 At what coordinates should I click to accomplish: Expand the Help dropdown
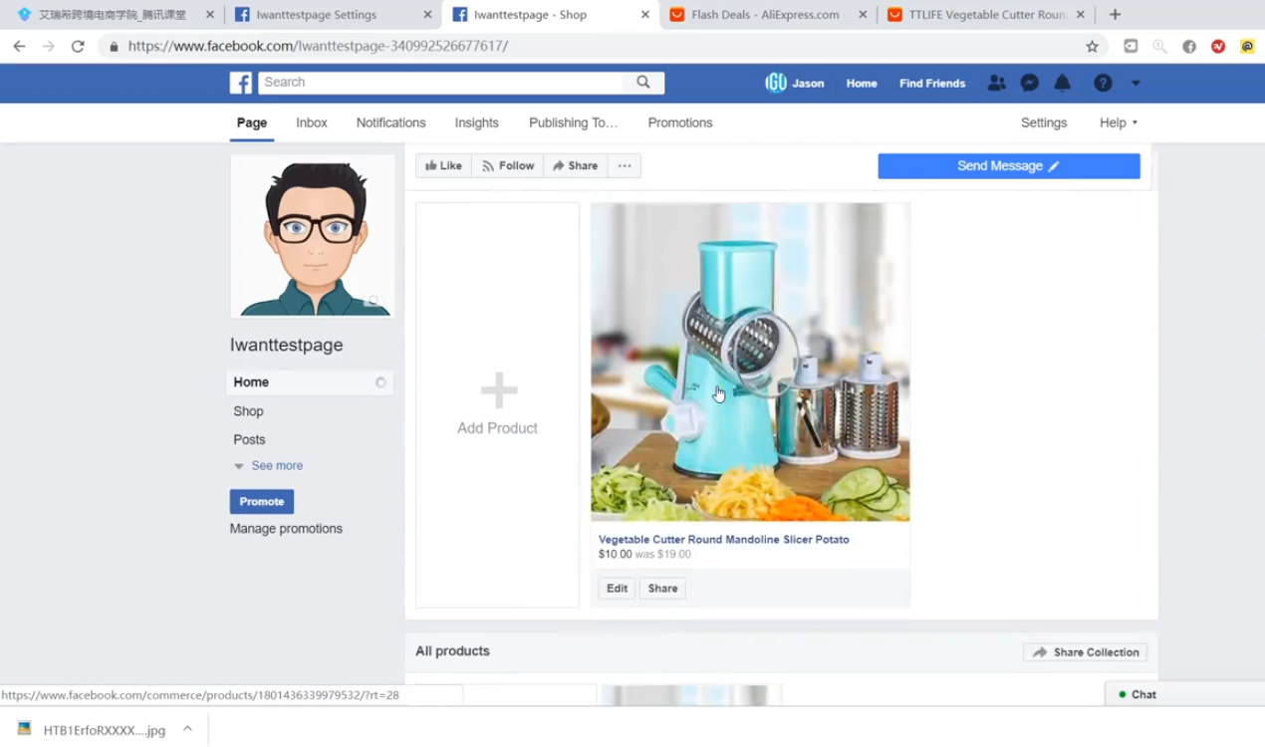[1119, 123]
